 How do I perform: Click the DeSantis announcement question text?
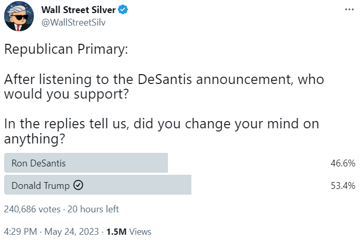pos(164,88)
